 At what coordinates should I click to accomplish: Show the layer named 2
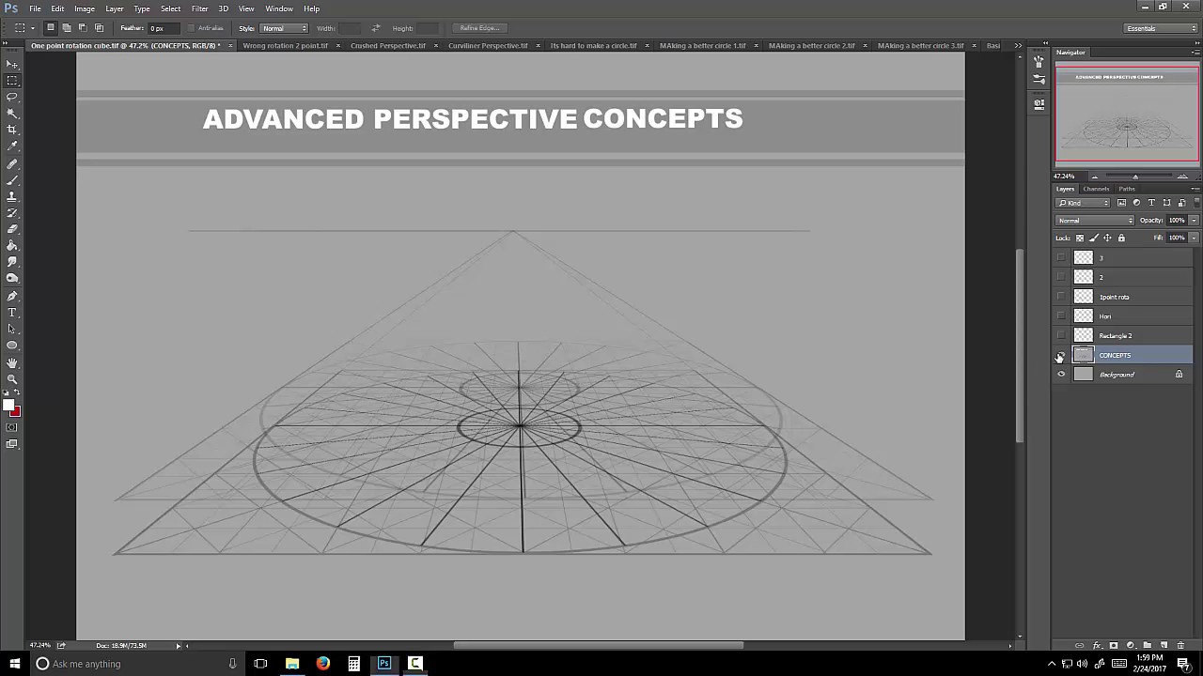tap(1061, 277)
